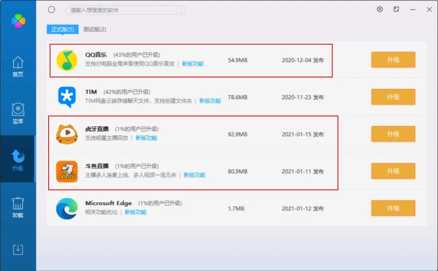
Task: Click the QQ音乐 title text
Action: coord(96,55)
